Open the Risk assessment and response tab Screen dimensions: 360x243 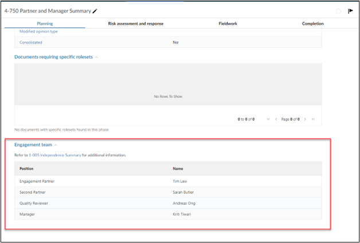click(x=136, y=23)
